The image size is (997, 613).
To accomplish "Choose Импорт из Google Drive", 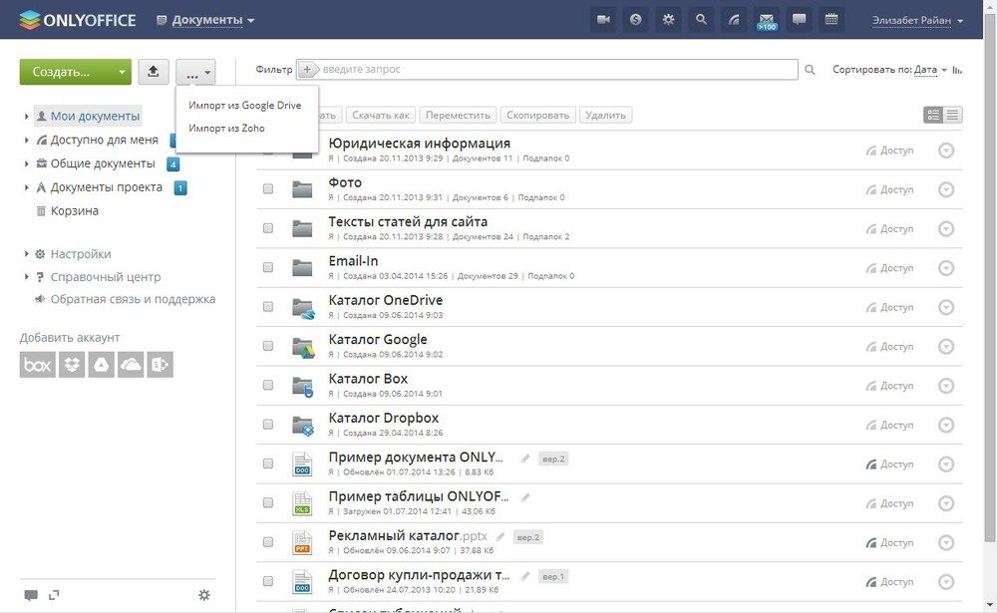I will [245, 106].
